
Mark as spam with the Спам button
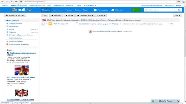[69, 15]
